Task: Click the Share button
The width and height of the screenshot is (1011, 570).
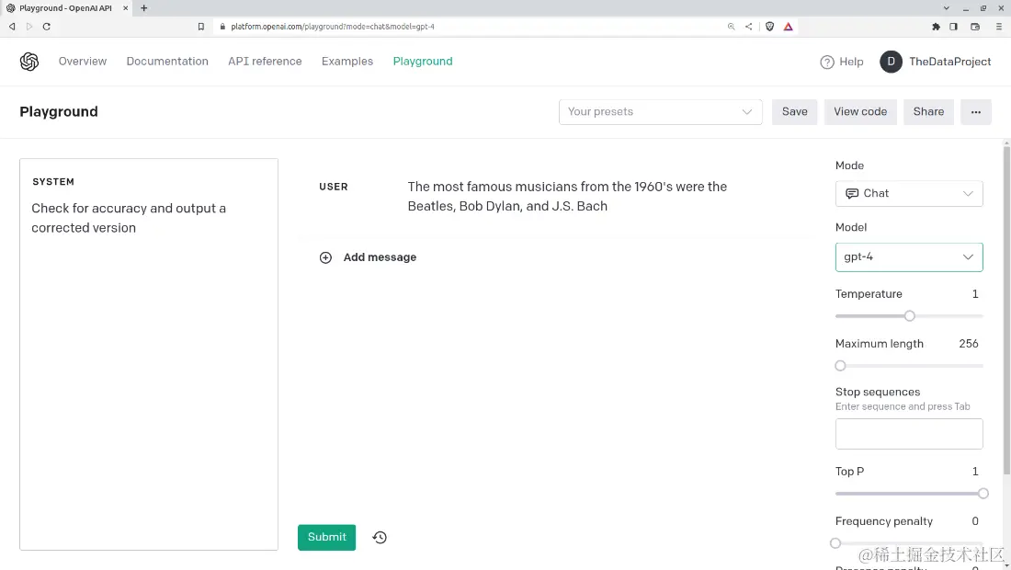Action: pos(928,111)
